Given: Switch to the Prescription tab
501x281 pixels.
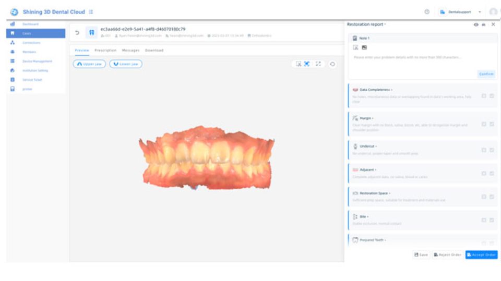Looking at the screenshot, I should point(105,51).
